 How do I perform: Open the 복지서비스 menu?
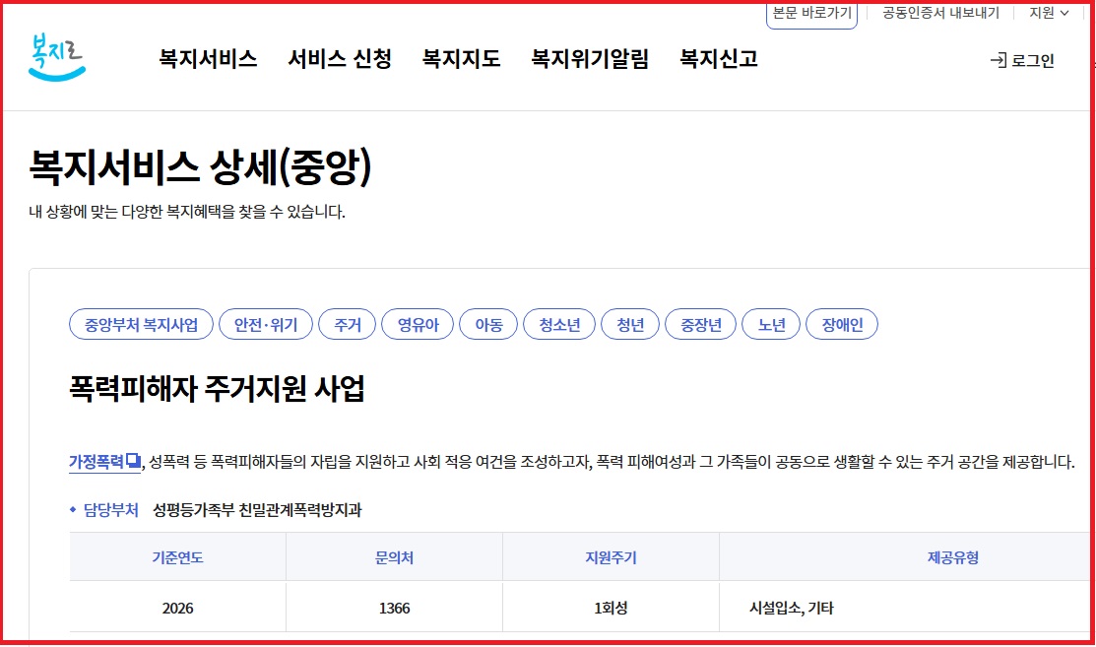pos(209,59)
